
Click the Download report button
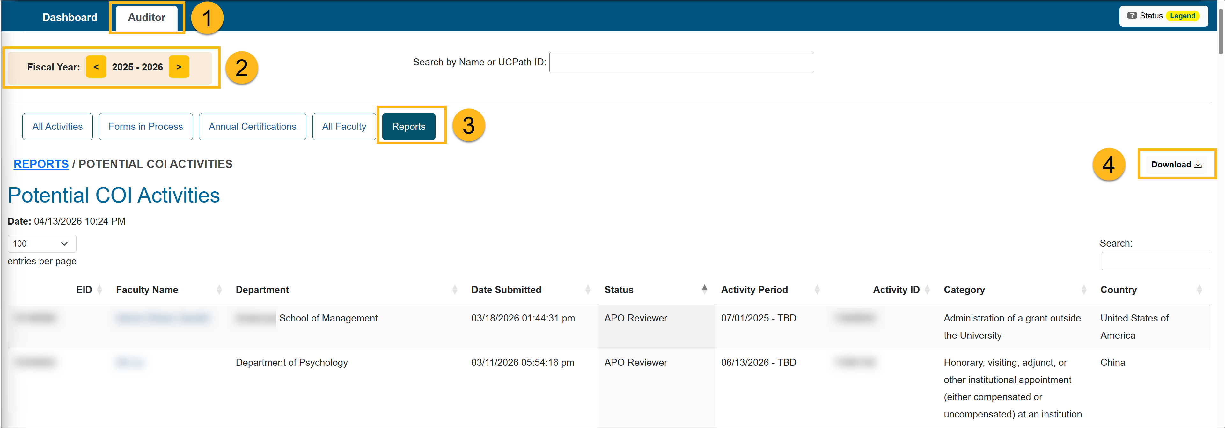pos(1176,165)
